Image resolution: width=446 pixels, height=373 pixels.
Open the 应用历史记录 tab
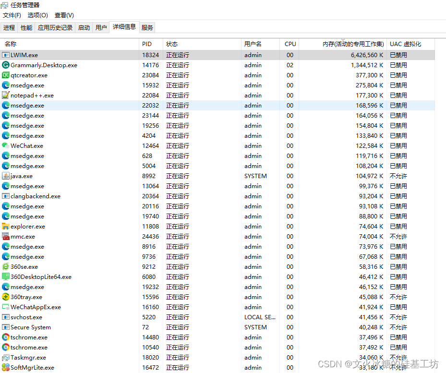pos(55,27)
